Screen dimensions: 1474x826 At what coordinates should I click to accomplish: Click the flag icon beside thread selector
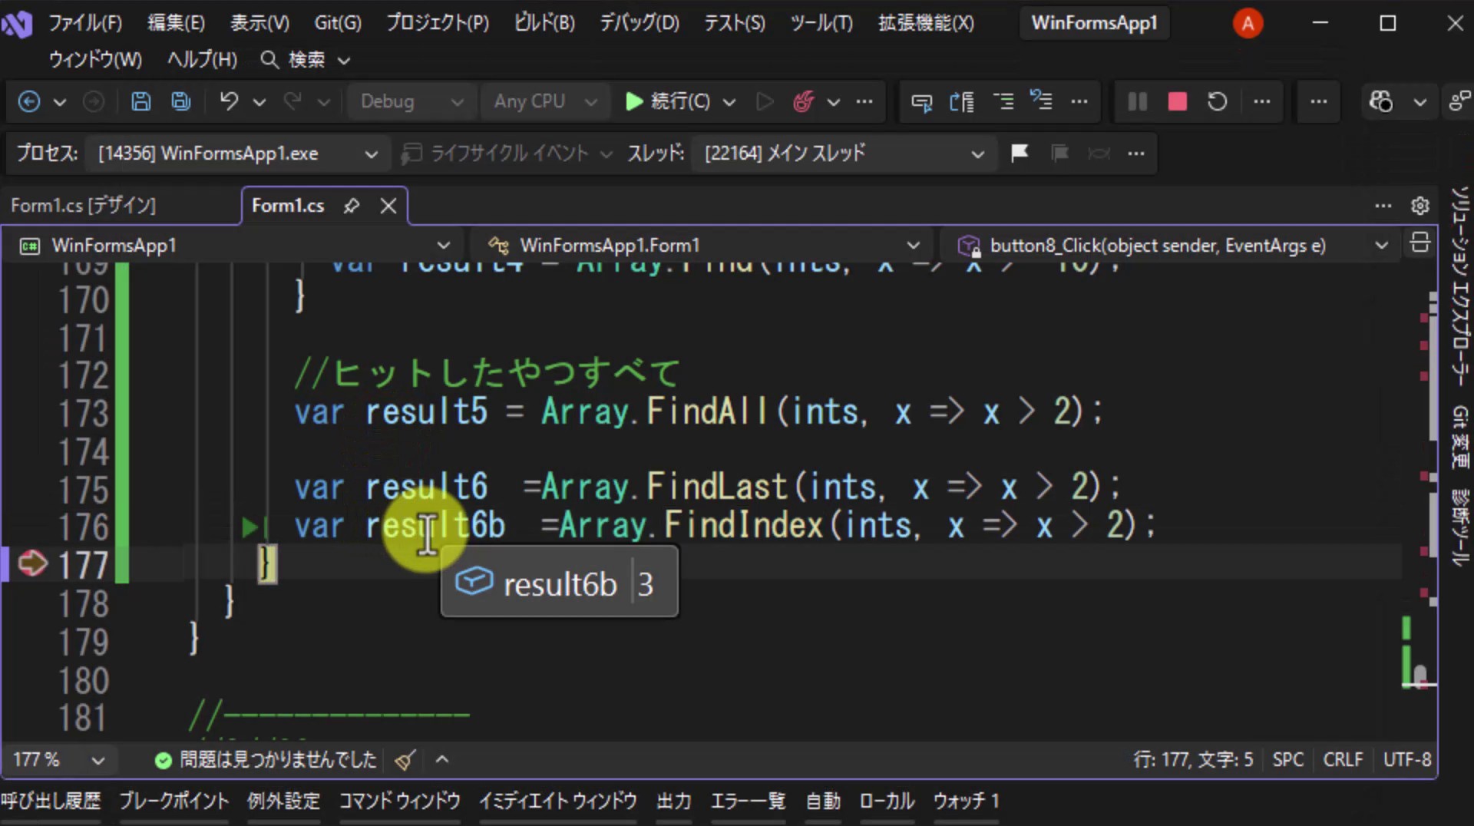point(1020,154)
